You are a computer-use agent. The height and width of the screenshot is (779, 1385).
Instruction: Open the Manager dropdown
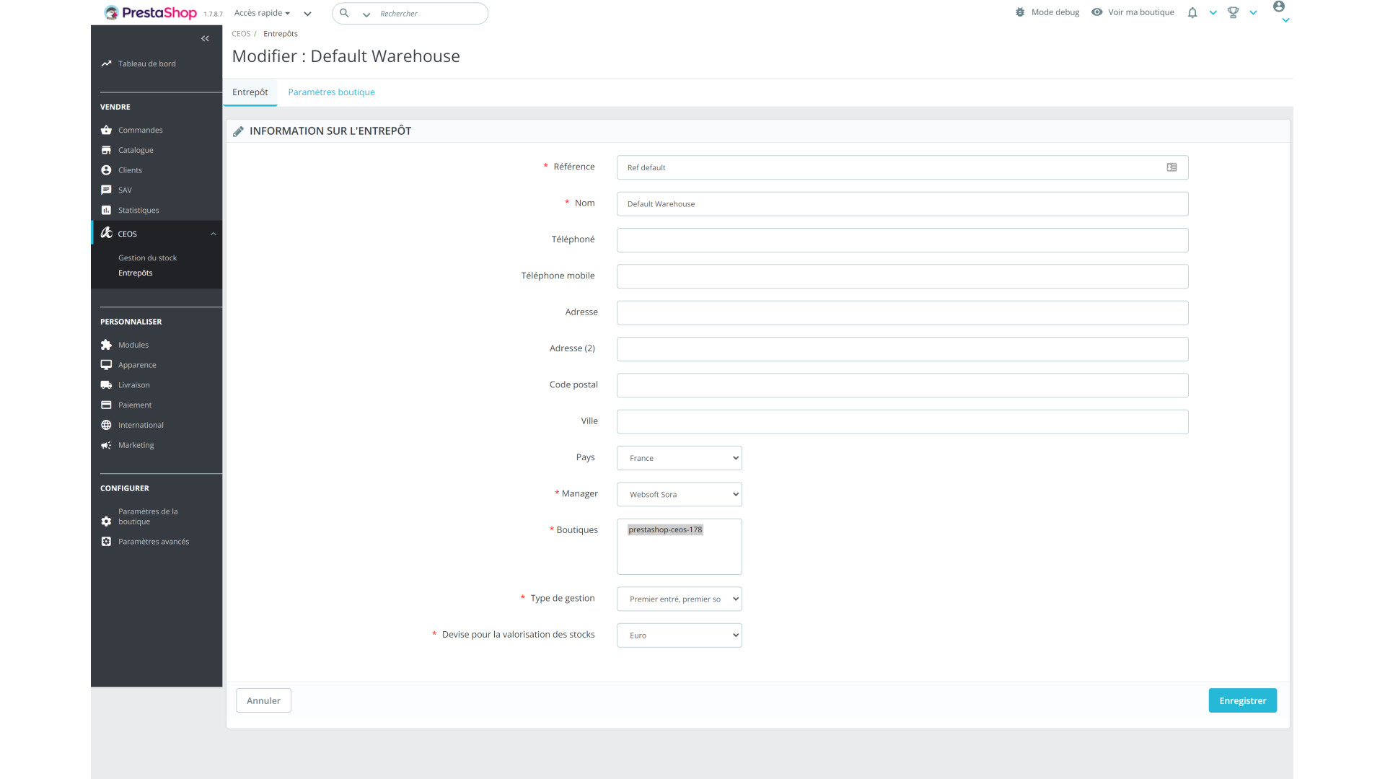point(679,495)
